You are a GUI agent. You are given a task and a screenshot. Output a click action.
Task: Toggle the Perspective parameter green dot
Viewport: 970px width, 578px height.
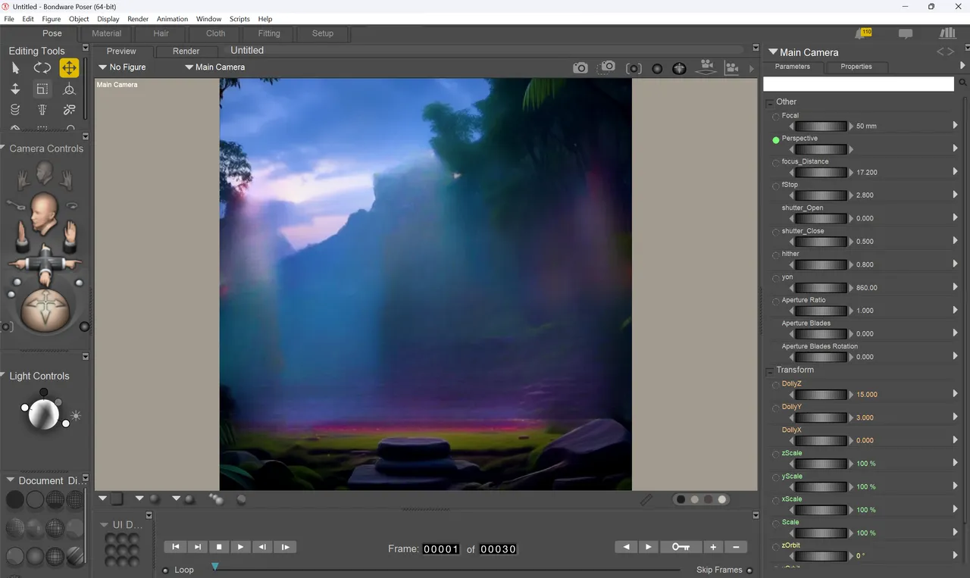click(775, 140)
